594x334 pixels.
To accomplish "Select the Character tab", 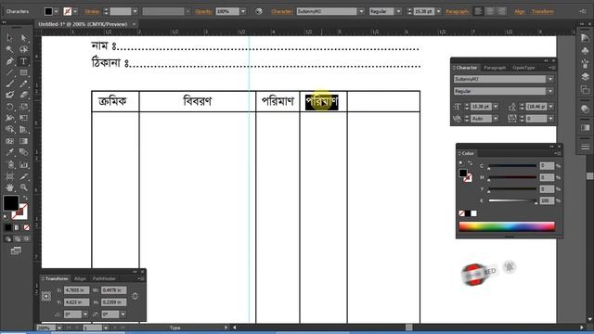I will (466, 68).
